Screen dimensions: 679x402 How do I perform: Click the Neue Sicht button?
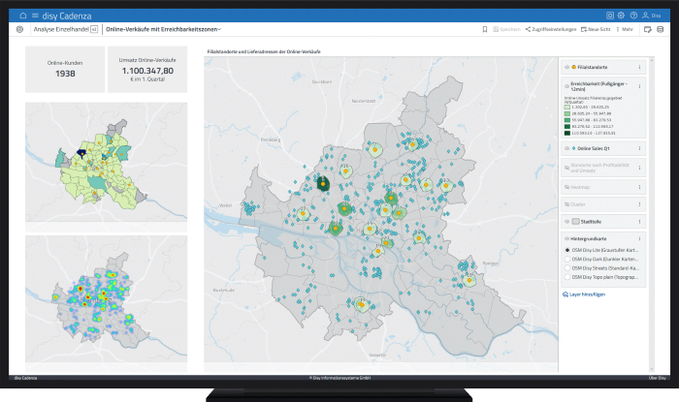click(597, 30)
